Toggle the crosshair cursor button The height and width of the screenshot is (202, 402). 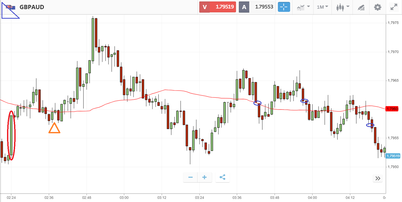point(284,7)
